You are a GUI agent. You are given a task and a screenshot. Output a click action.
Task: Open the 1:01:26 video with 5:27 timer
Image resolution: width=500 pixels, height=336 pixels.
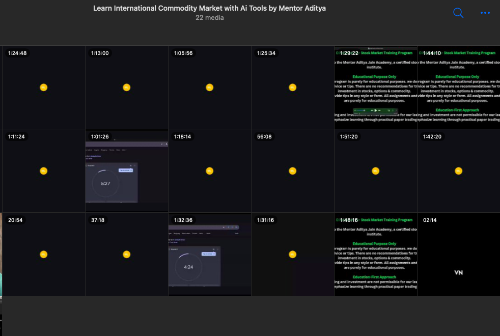(127, 171)
